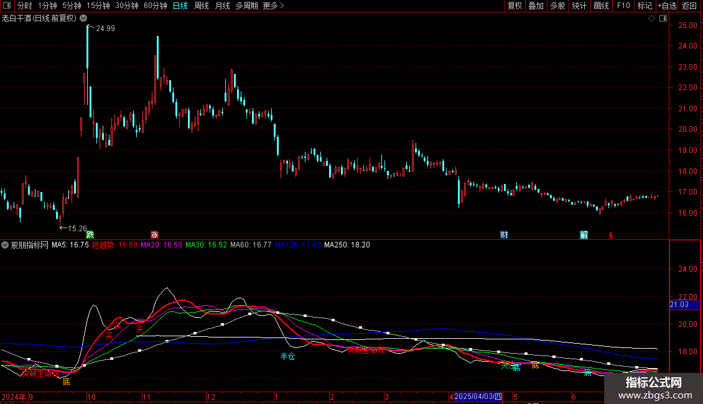Switch to 分时 chart tab
The image size is (703, 404).
pyautogui.click(x=25, y=6)
